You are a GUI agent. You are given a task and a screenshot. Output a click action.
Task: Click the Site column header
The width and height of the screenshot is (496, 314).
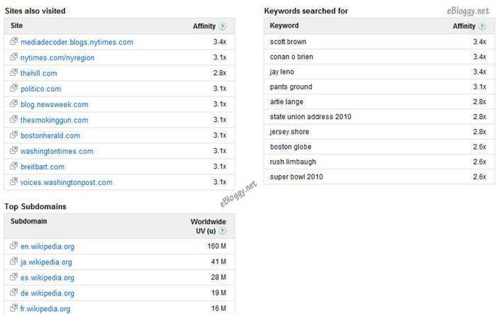coord(17,26)
